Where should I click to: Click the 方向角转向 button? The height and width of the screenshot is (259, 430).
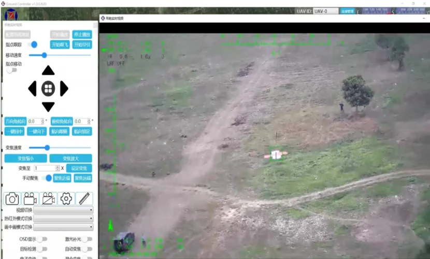tap(16, 121)
